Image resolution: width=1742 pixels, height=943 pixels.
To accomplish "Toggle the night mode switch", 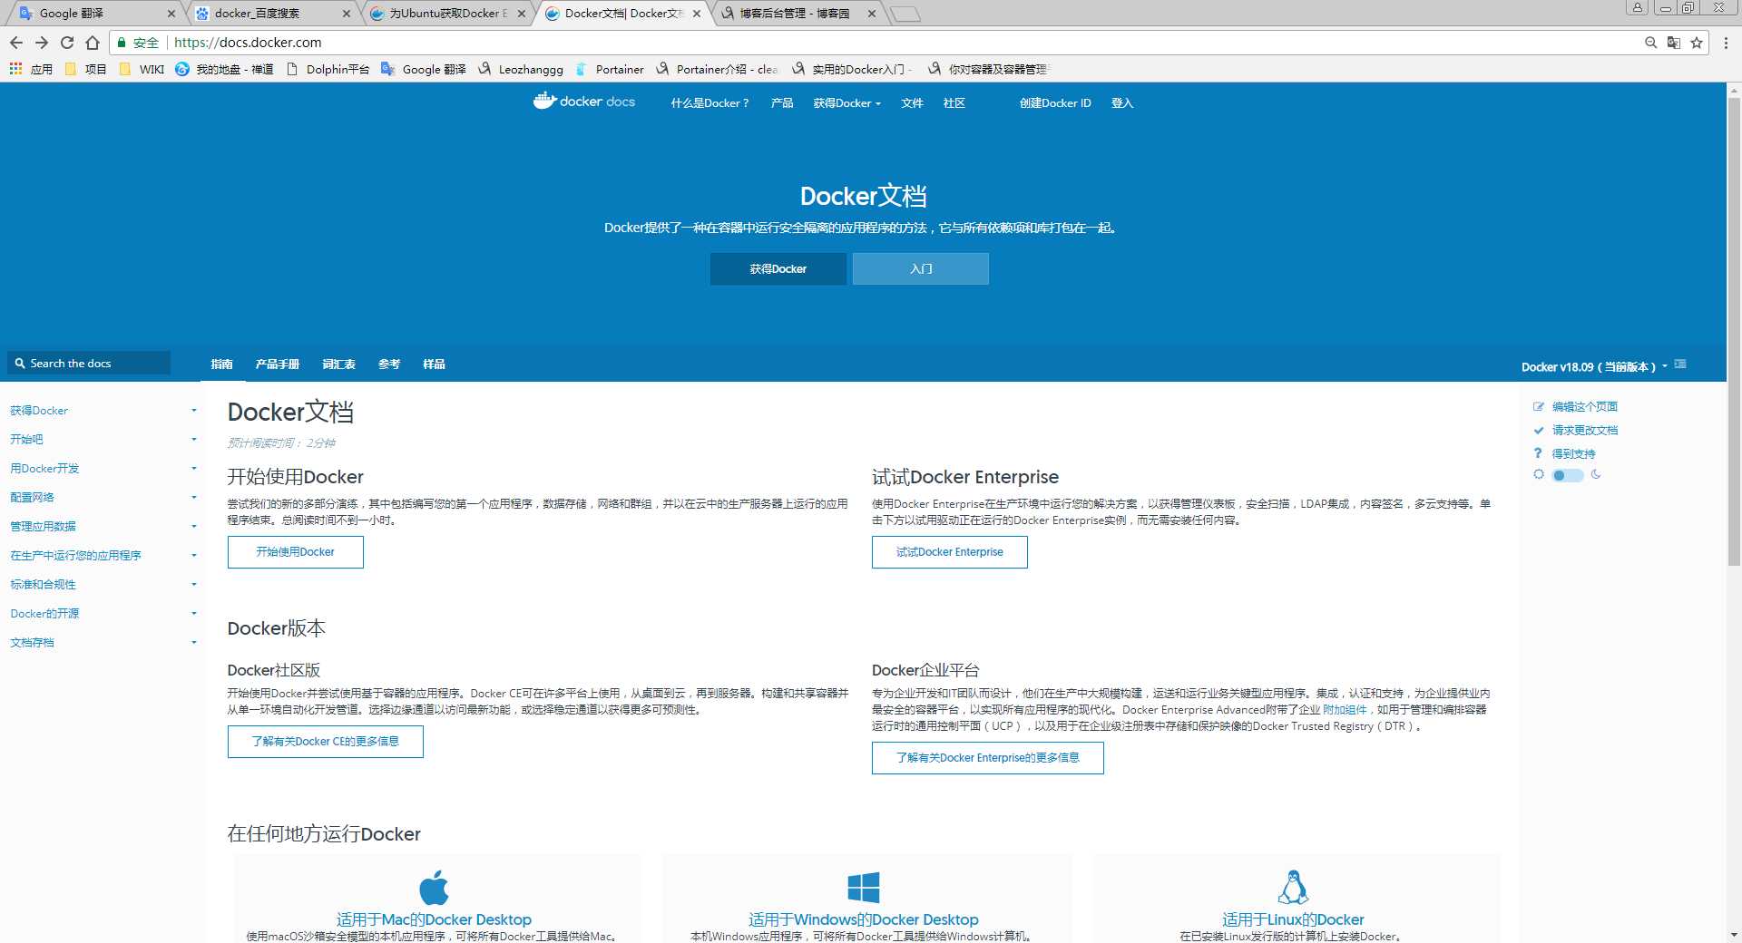I will click(1568, 475).
